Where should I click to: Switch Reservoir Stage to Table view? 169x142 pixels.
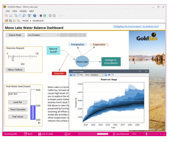coord(80,75)
